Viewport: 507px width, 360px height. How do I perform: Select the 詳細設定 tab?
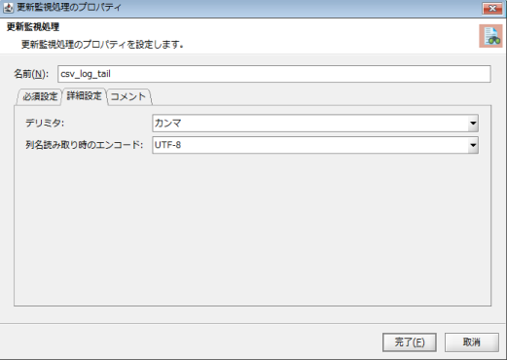coord(85,96)
